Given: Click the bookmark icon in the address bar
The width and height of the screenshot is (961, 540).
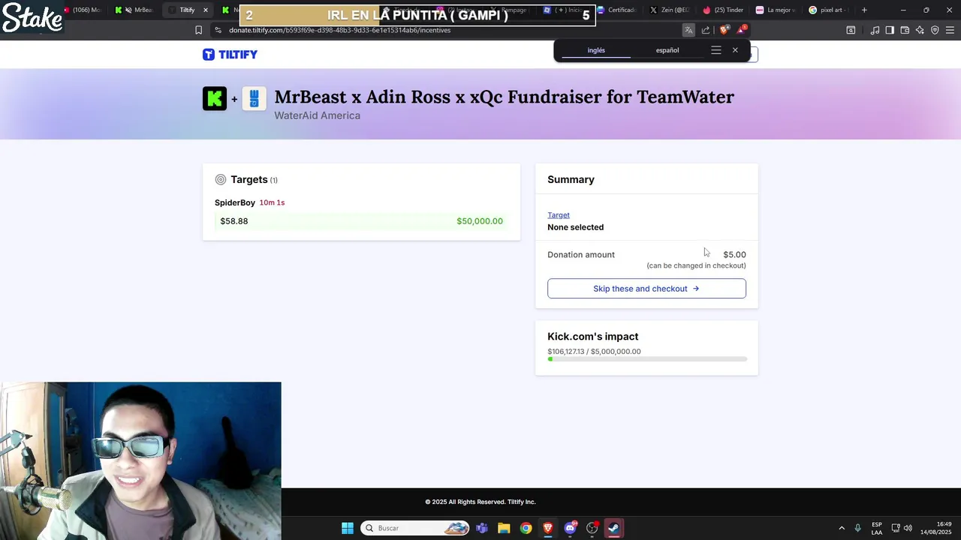Looking at the screenshot, I should 198,30.
